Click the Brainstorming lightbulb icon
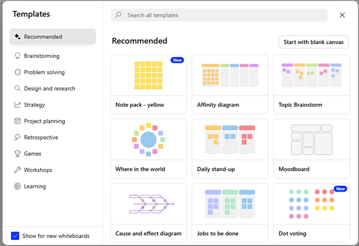This screenshot has width=359, height=246. tap(18, 56)
